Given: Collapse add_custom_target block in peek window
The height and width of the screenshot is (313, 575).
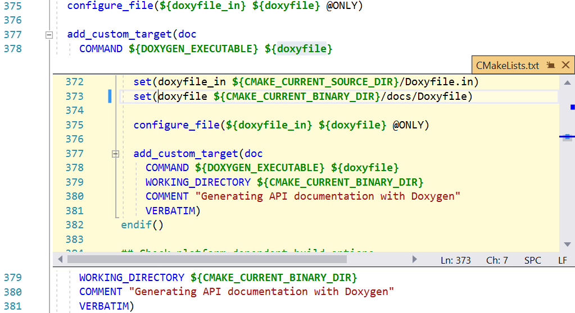Looking at the screenshot, I should (x=116, y=154).
